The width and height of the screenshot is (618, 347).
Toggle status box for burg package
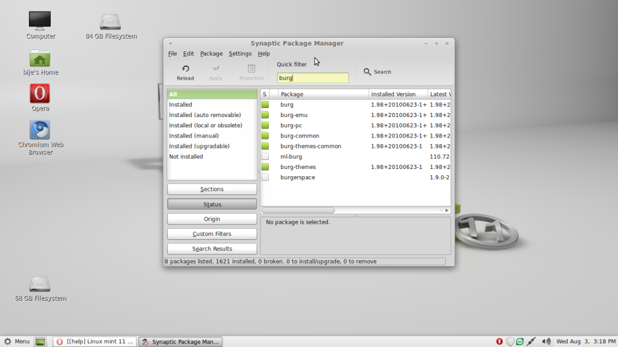click(265, 105)
